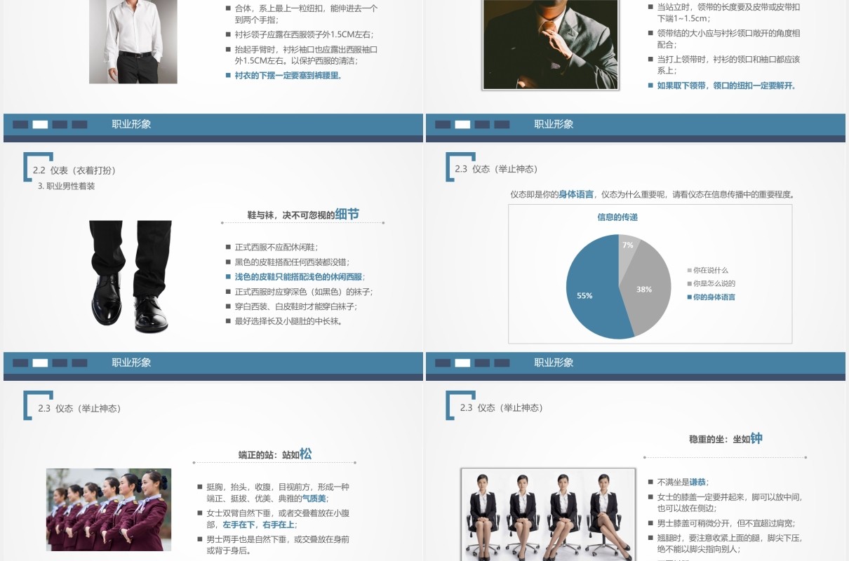Select the bullet starting 女士双臂自然下垂

tap(274, 519)
